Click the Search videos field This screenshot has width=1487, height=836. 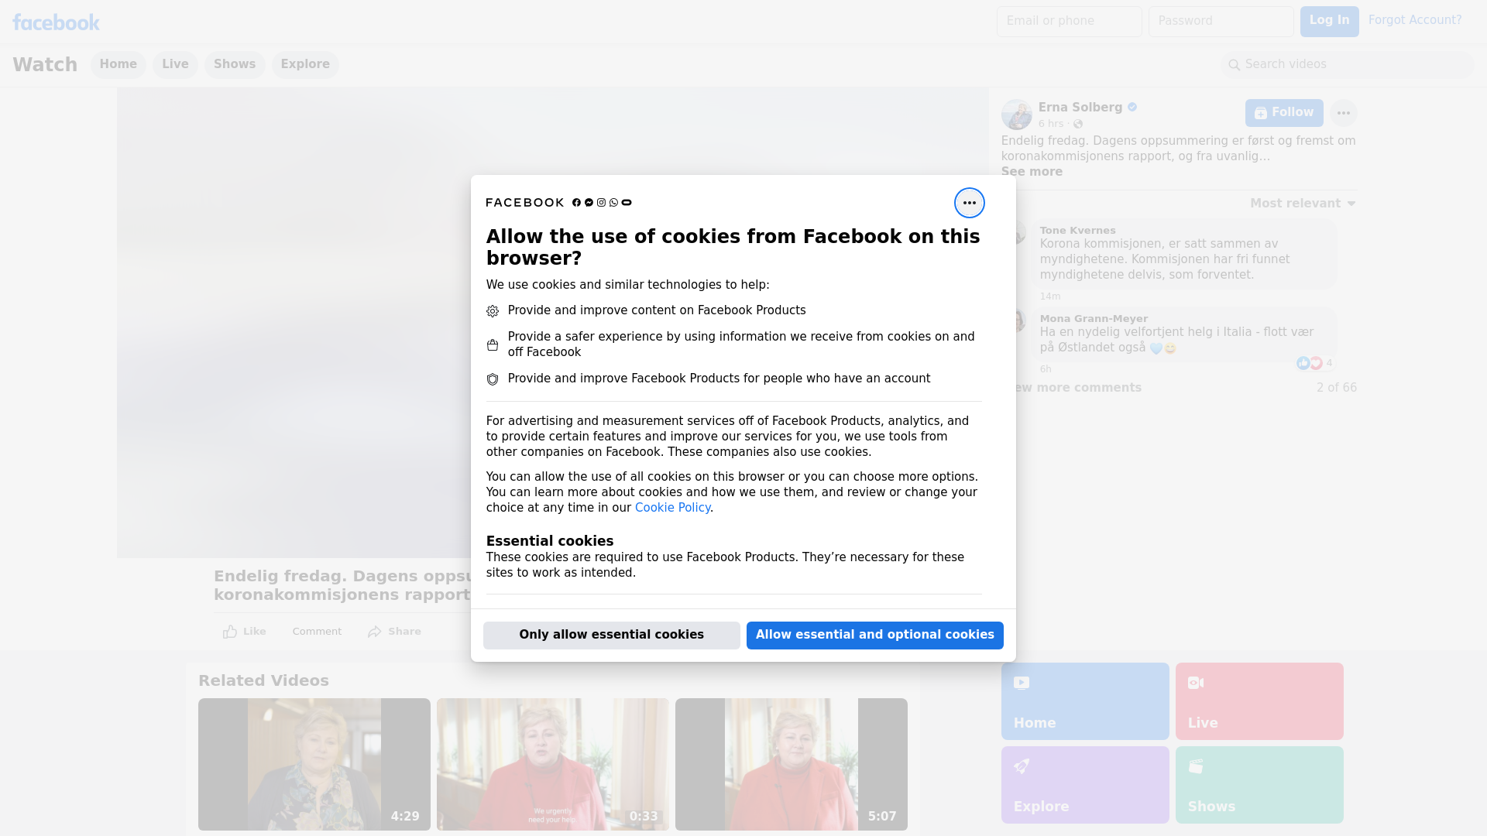coord(1348,64)
